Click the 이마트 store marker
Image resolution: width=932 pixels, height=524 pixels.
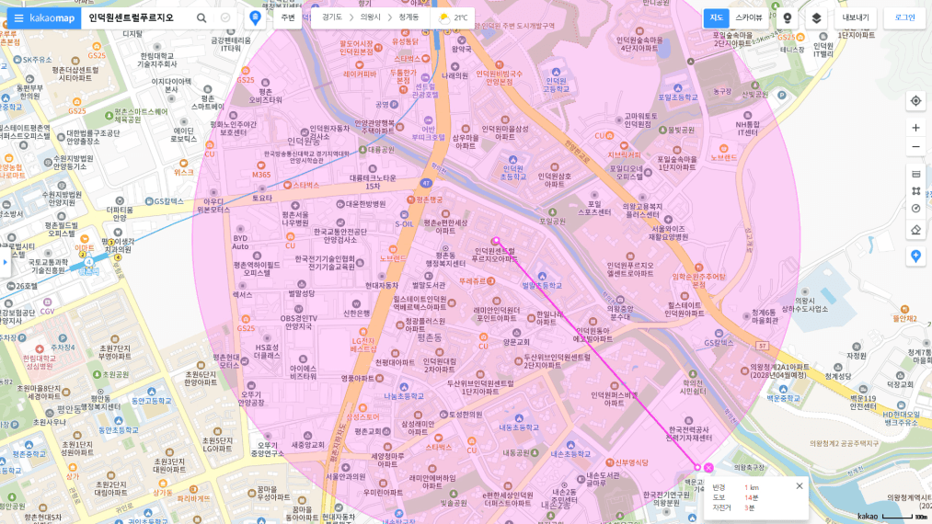pos(85,239)
